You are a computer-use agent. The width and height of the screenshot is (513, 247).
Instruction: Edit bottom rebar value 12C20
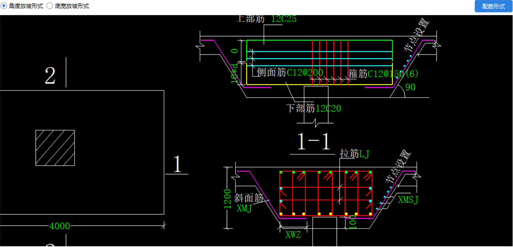328,109
